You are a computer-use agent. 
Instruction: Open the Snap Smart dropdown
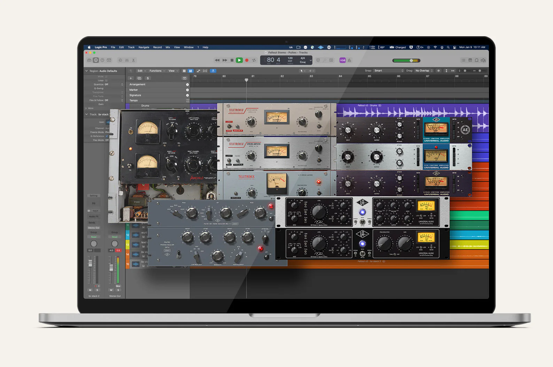tap(389, 71)
